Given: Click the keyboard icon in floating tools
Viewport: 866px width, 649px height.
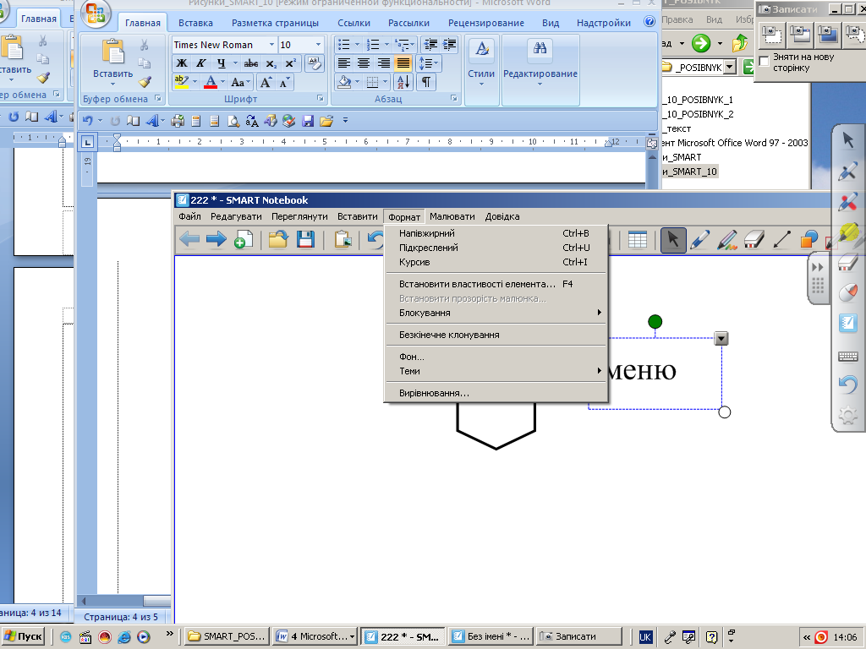Looking at the screenshot, I should pyautogui.click(x=847, y=357).
